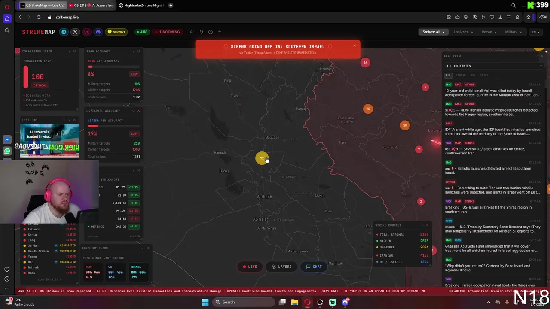
Task: Open File Explorer from the taskbar
Action: (x=295, y=302)
